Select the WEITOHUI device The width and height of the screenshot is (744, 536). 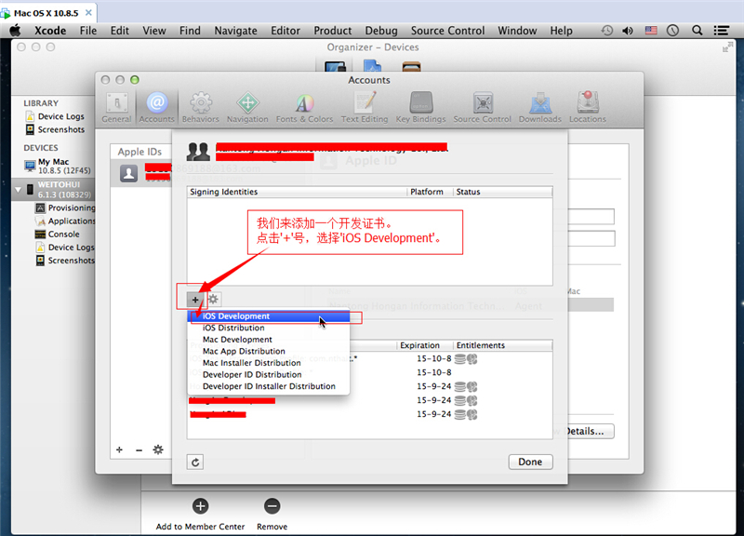tap(53, 190)
